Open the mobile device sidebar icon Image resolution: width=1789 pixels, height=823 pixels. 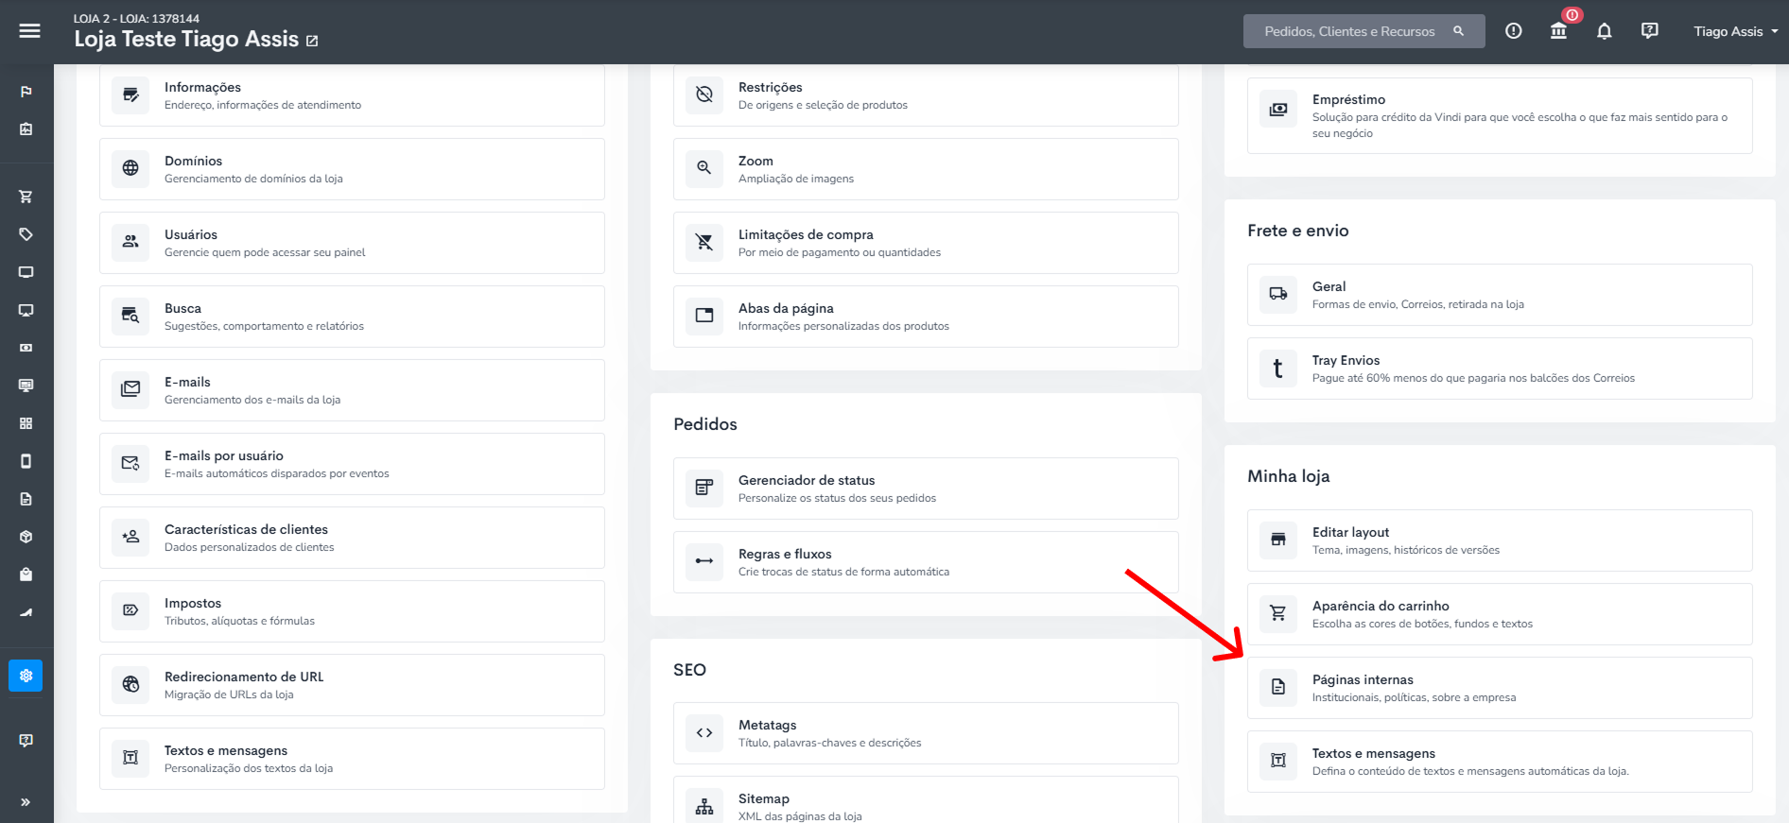26,461
